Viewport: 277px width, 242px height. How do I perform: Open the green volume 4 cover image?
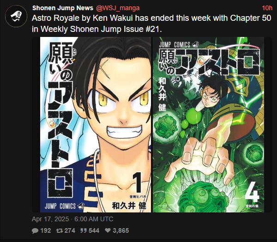[x=209, y=125]
